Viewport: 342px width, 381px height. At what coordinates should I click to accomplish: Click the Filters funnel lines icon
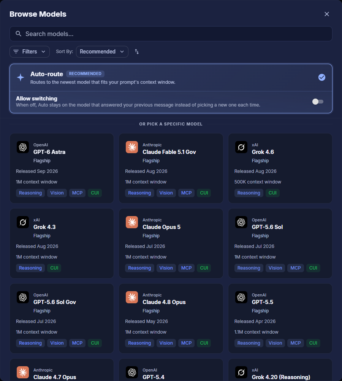click(x=16, y=52)
